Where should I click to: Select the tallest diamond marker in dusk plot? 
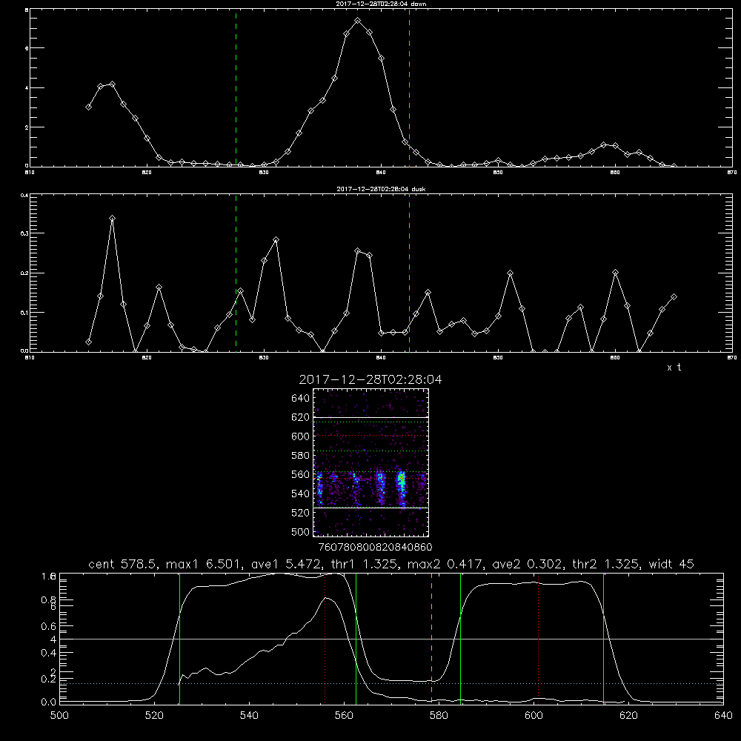112,219
